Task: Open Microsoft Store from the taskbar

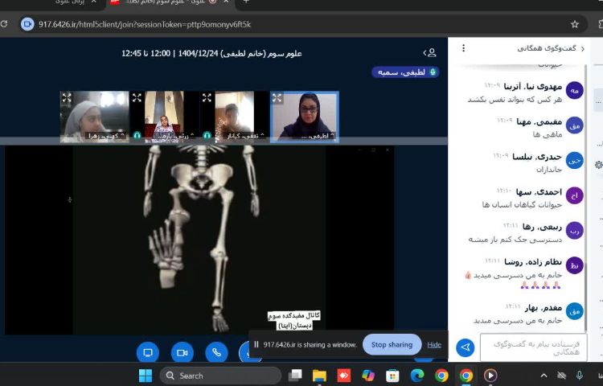Action: [392, 376]
